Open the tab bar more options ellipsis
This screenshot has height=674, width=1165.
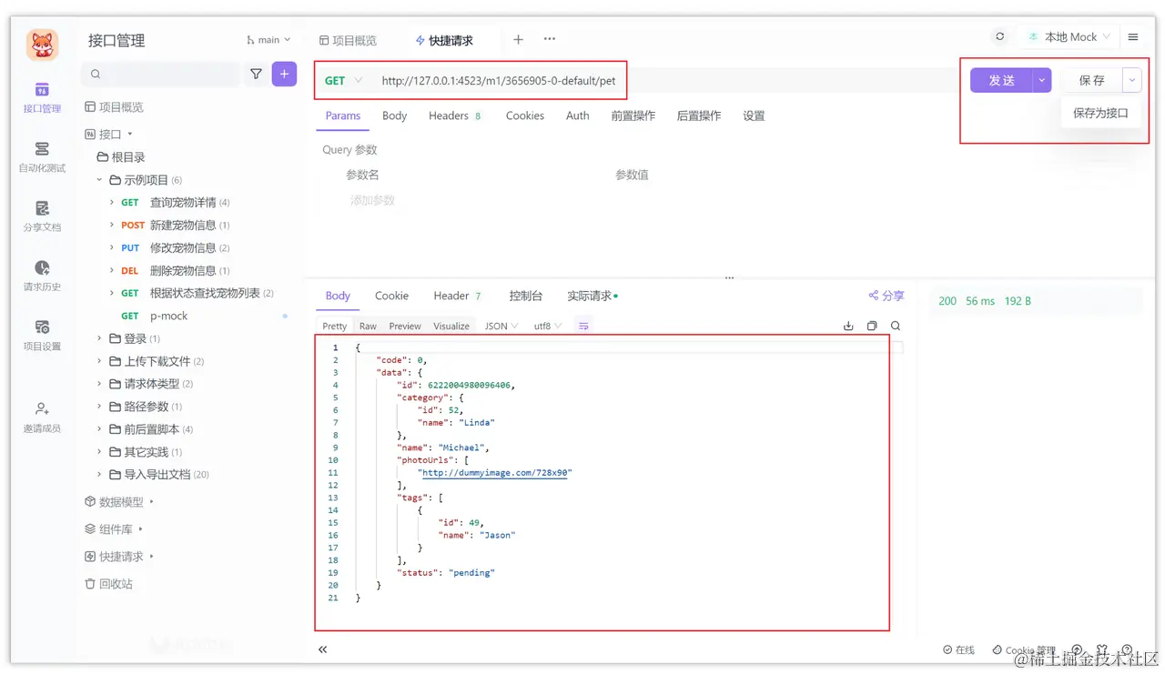[x=550, y=39]
